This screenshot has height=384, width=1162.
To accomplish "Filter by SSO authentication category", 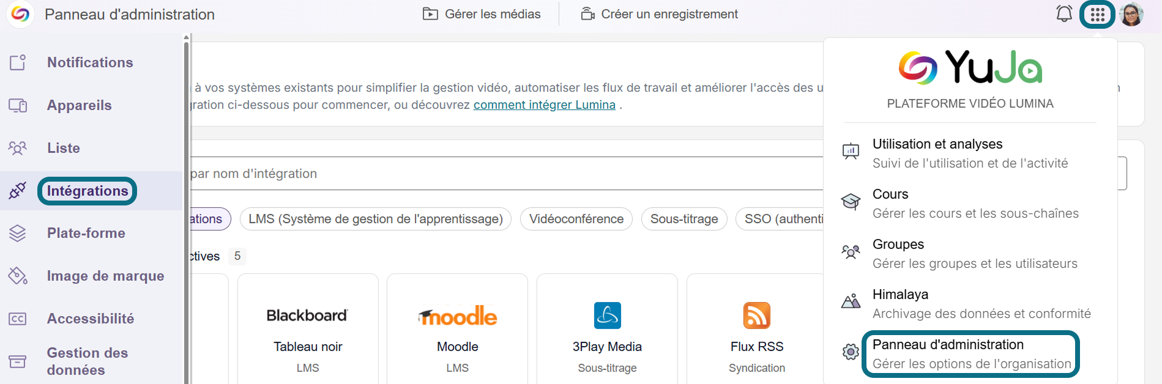I will pos(780,219).
